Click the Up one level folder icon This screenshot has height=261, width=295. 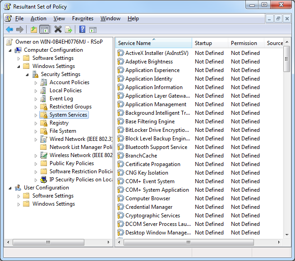point(34,29)
